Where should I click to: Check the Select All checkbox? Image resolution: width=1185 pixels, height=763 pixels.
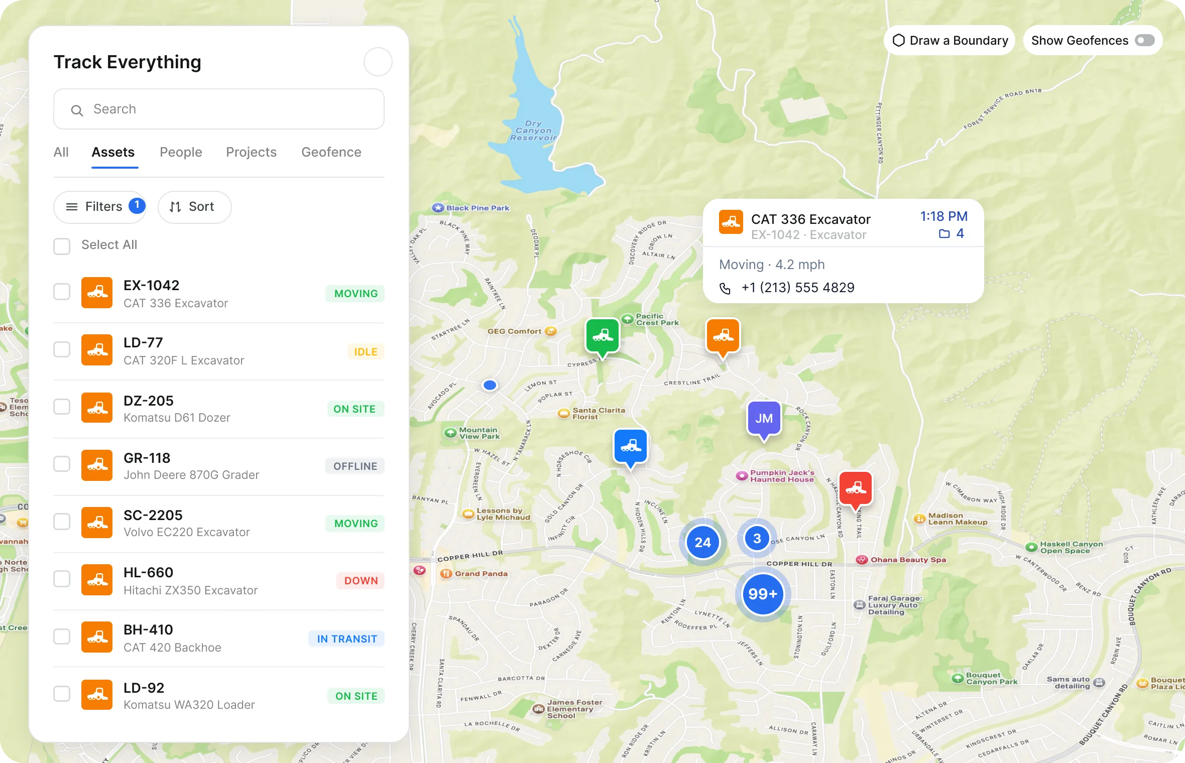click(62, 246)
